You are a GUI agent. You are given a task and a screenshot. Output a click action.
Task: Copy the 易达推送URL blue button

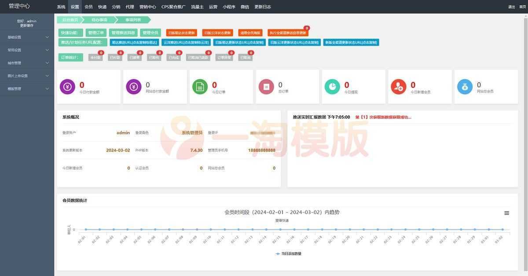(134, 43)
